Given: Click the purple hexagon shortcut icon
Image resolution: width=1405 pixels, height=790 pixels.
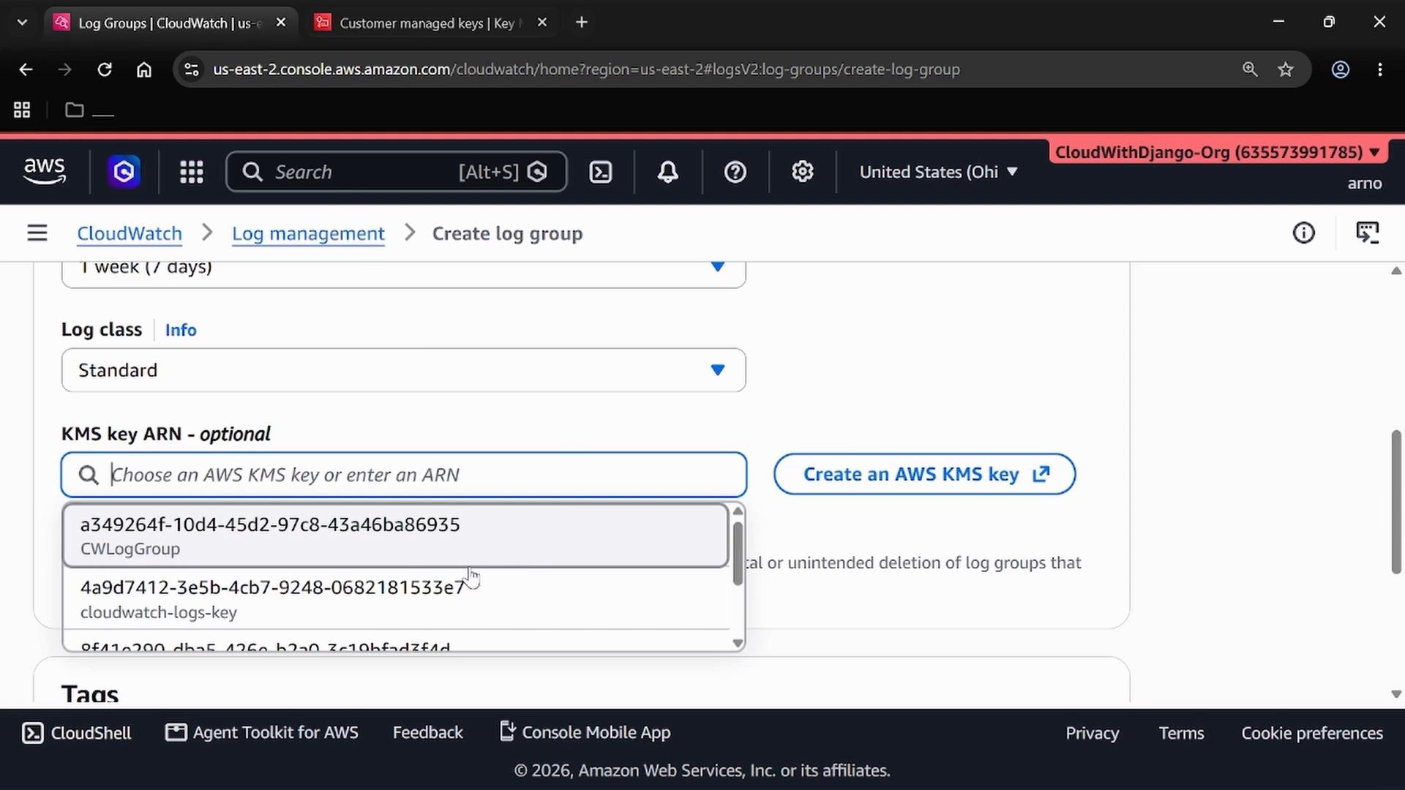Looking at the screenshot, I should tap(124, 172).
